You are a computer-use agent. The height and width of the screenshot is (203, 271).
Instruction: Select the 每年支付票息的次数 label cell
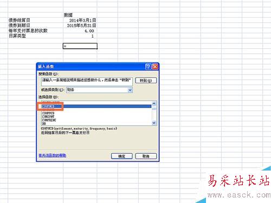(x=36, y=31)
